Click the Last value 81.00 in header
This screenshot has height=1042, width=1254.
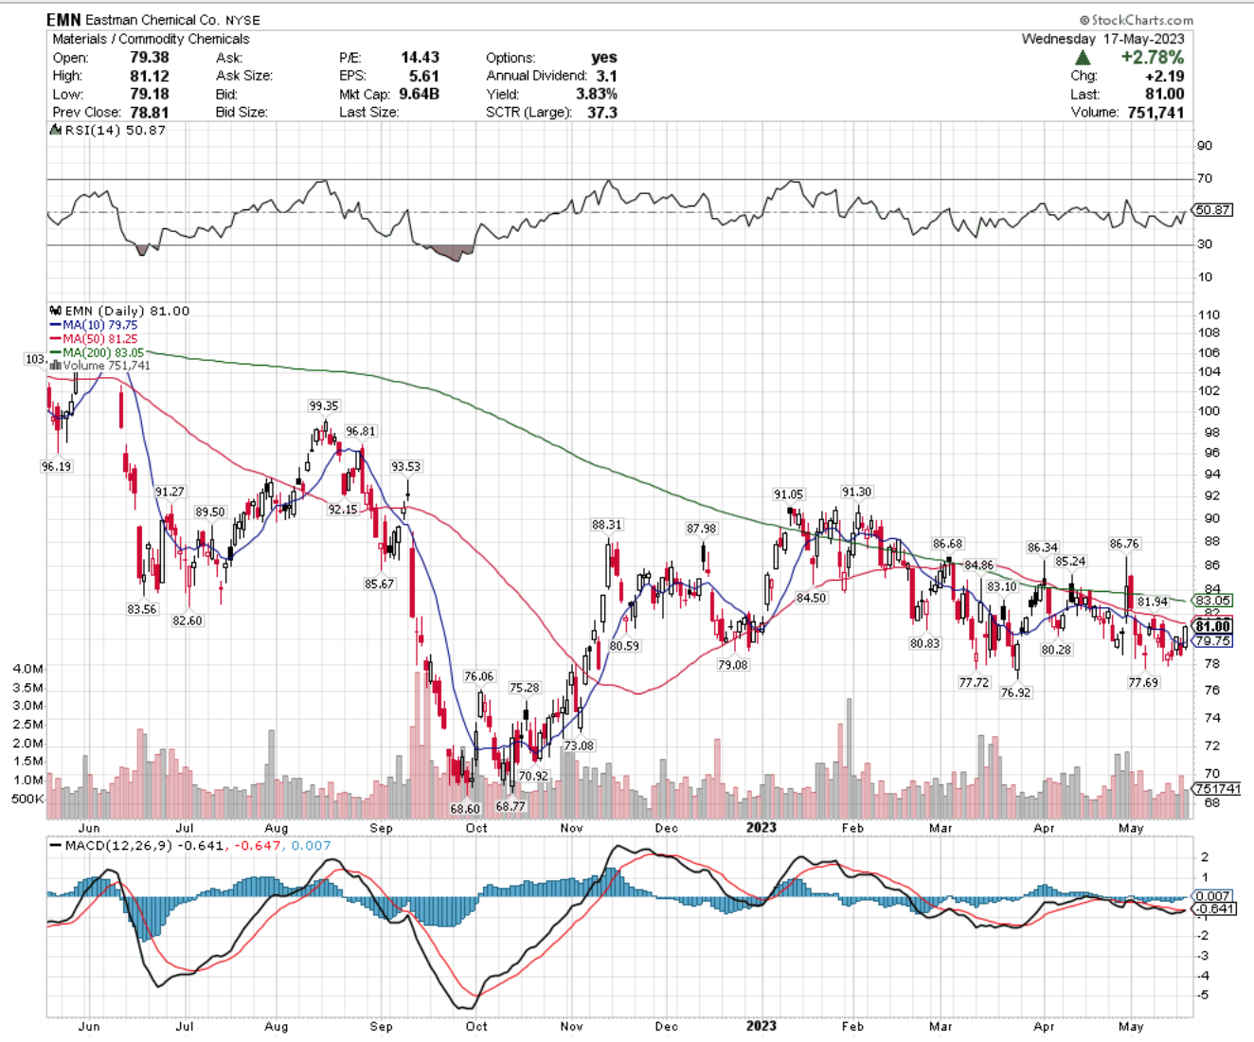point(1165,94)
